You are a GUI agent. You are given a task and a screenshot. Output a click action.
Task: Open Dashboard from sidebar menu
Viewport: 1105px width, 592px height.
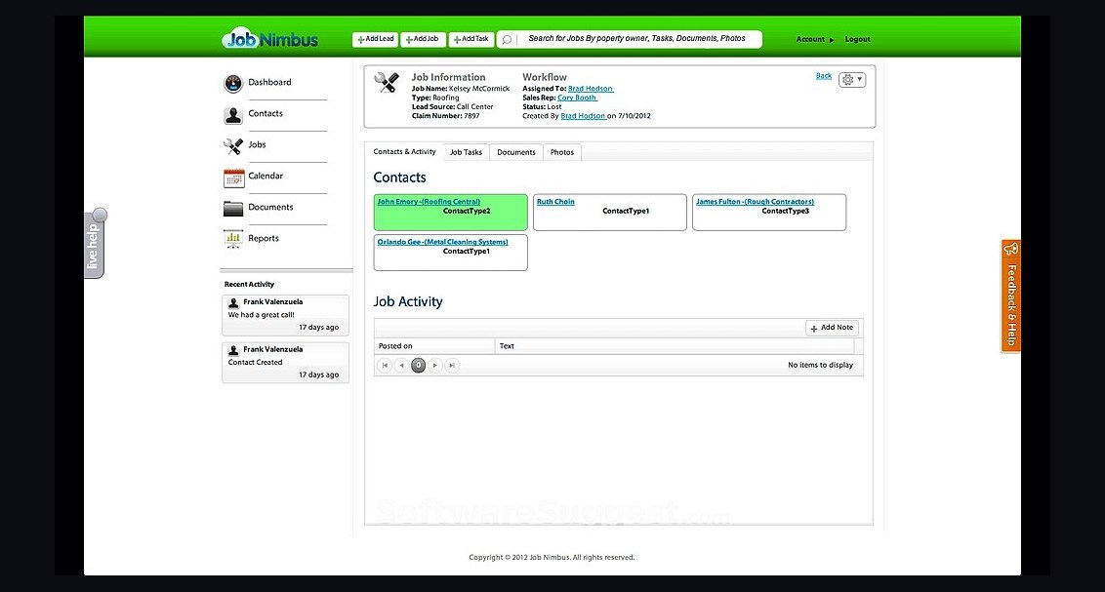tap(269, 82)
